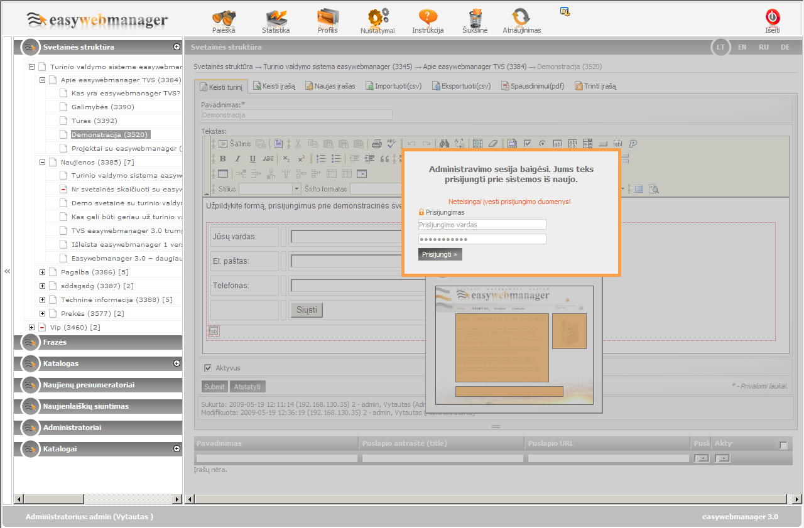Viewport: 804px width, 528px height.
Task: Click plus icon on Svetainės struktūra panel
Action: pyautogui.click(x=177, y=46)
